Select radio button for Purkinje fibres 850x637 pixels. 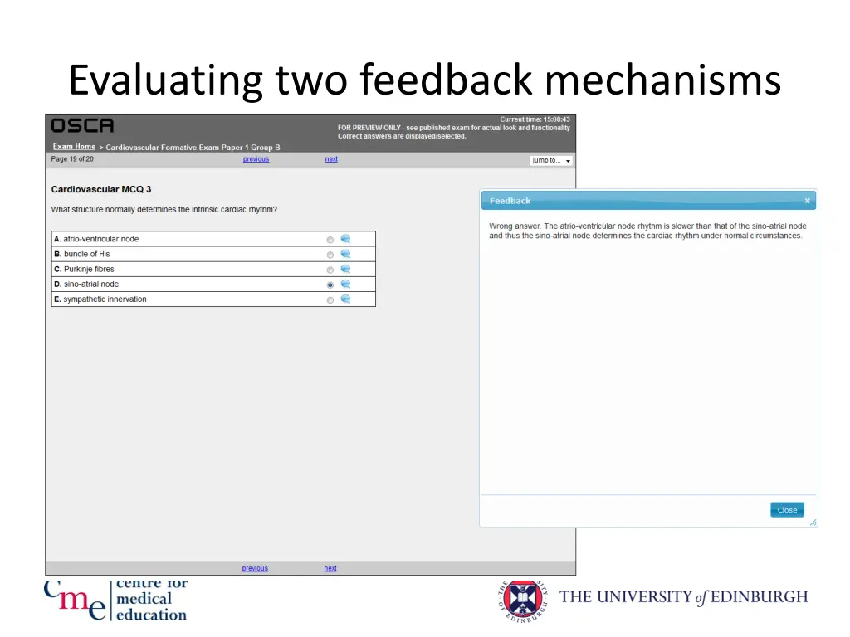pyautogui.click(x=330, y=270)
